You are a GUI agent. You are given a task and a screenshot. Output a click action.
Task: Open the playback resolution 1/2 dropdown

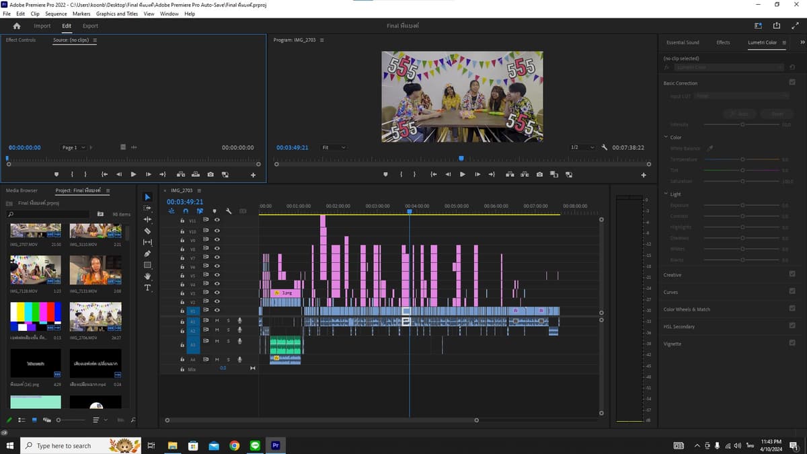tap(582, 147)
